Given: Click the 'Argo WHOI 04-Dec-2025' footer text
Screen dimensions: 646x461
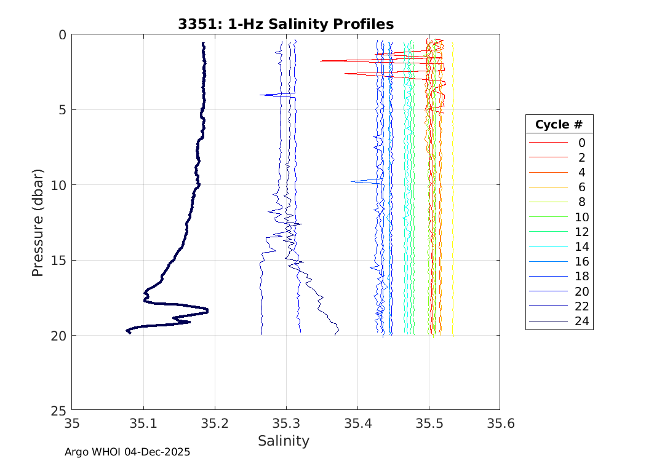Looking at the screenshot, I should pyautogui.click(x=127, y=452).
